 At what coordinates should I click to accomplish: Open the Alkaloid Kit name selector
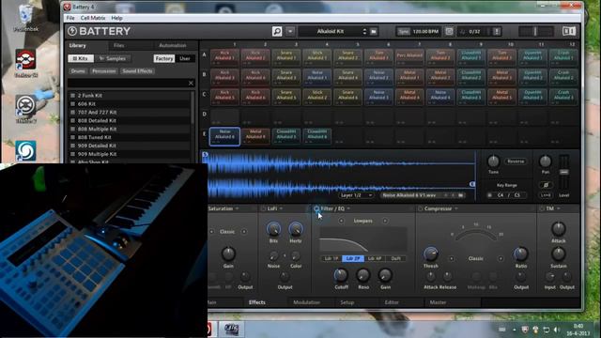pos(330,31)
